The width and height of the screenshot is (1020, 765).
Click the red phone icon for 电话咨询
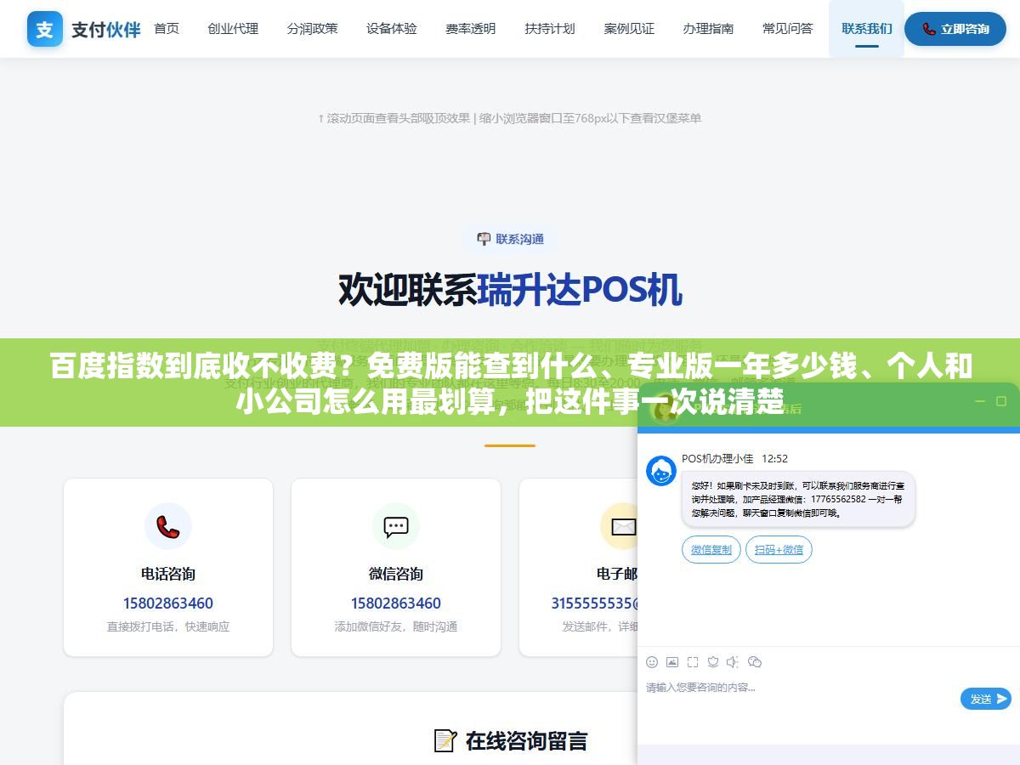coord(168,527)
